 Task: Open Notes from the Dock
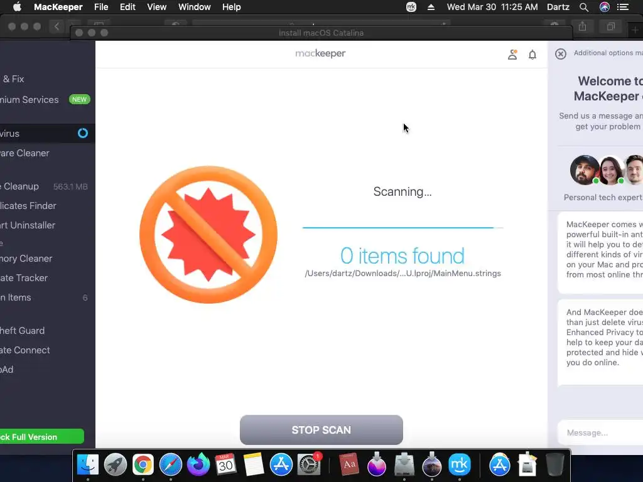(254, 464)
